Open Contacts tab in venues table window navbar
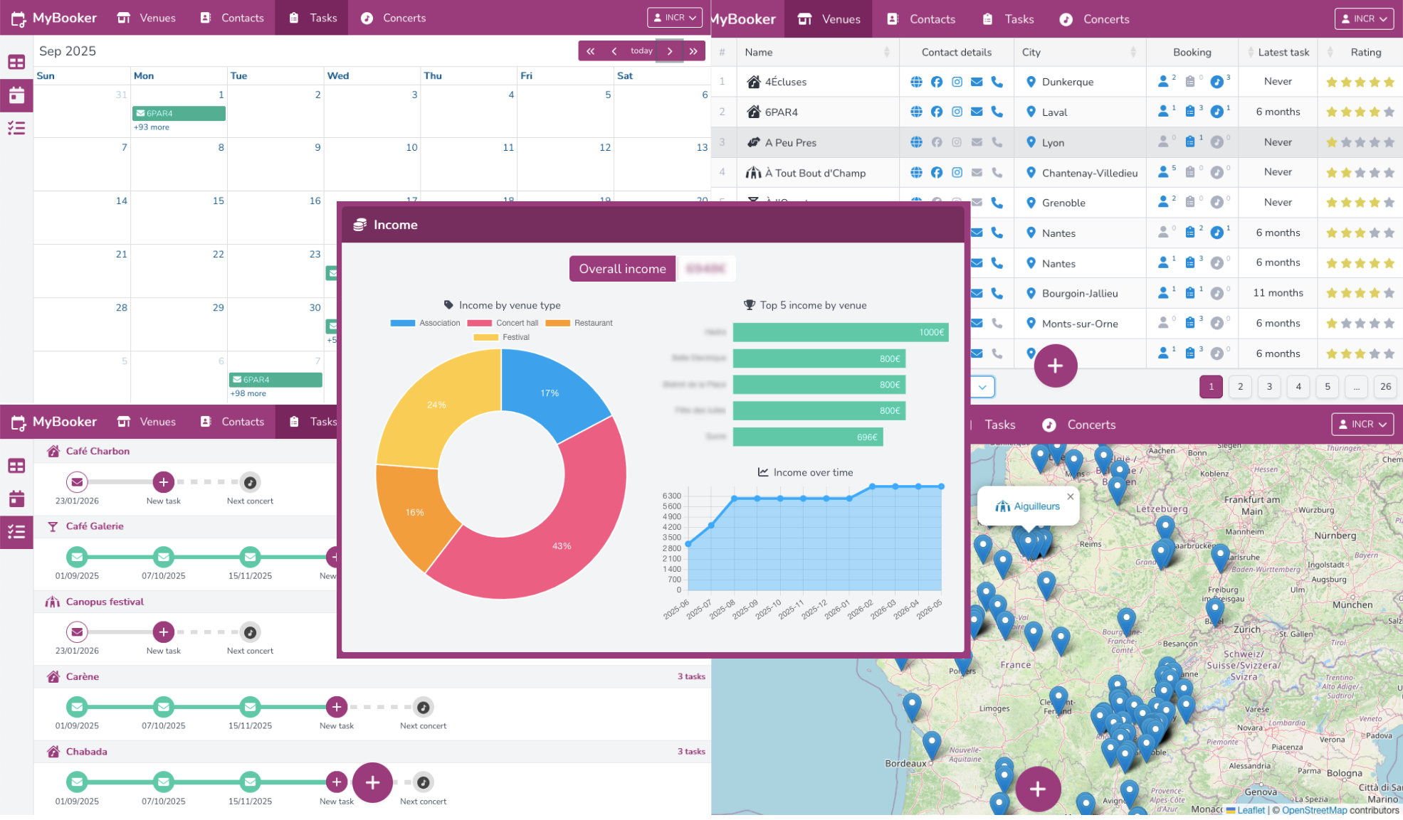This screenshot has height=820, width=1403. [921, 19]
